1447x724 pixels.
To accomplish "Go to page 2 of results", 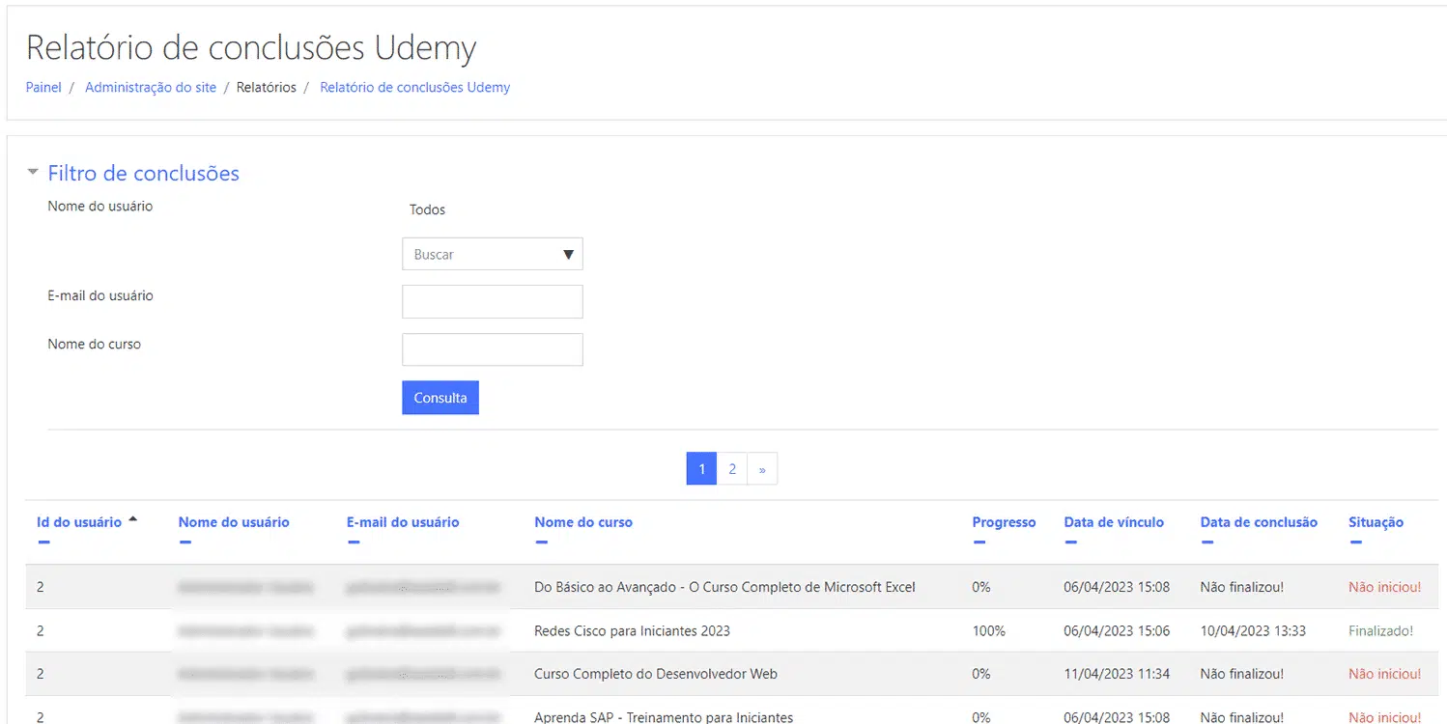I will click(732, 469).
